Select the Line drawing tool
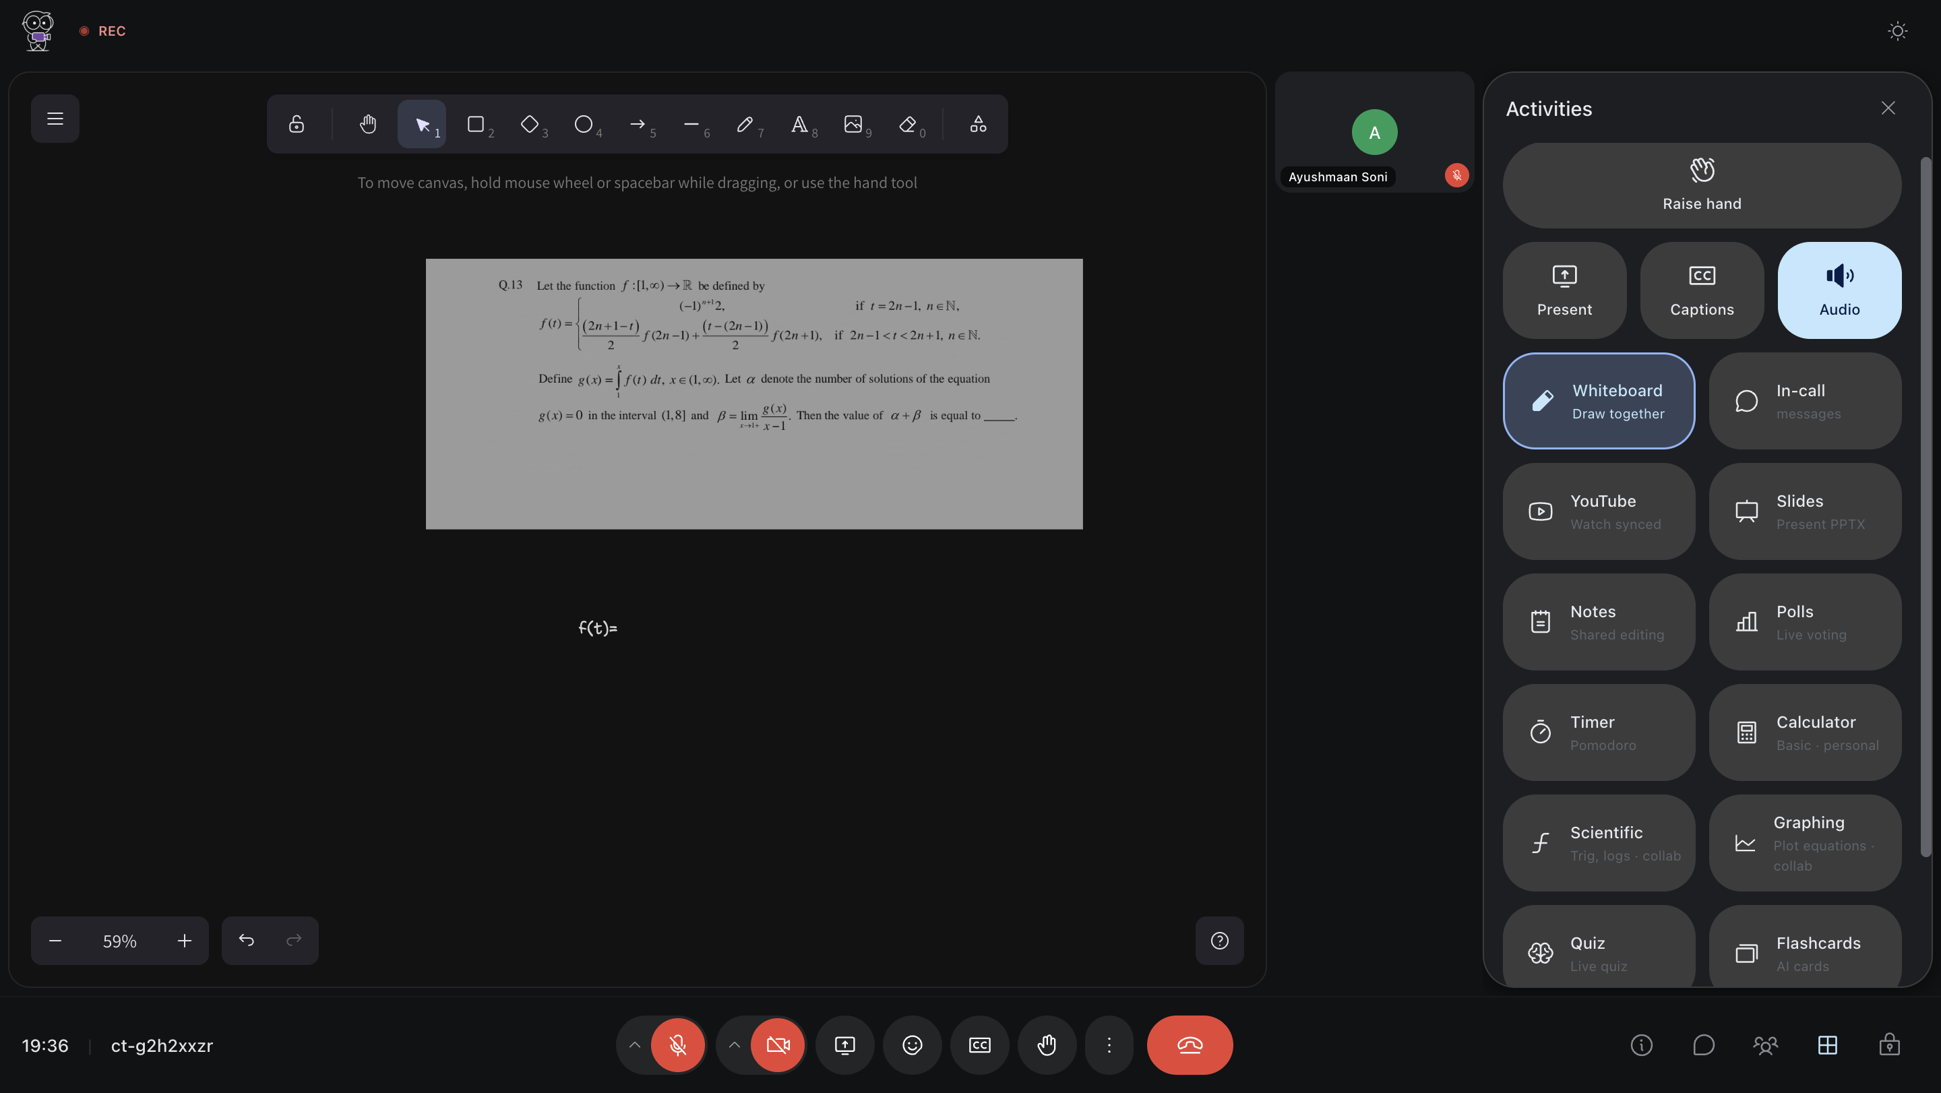 691,124
